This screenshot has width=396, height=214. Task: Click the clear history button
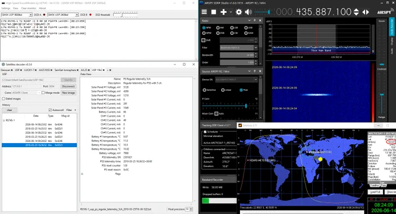coord(9,110)
